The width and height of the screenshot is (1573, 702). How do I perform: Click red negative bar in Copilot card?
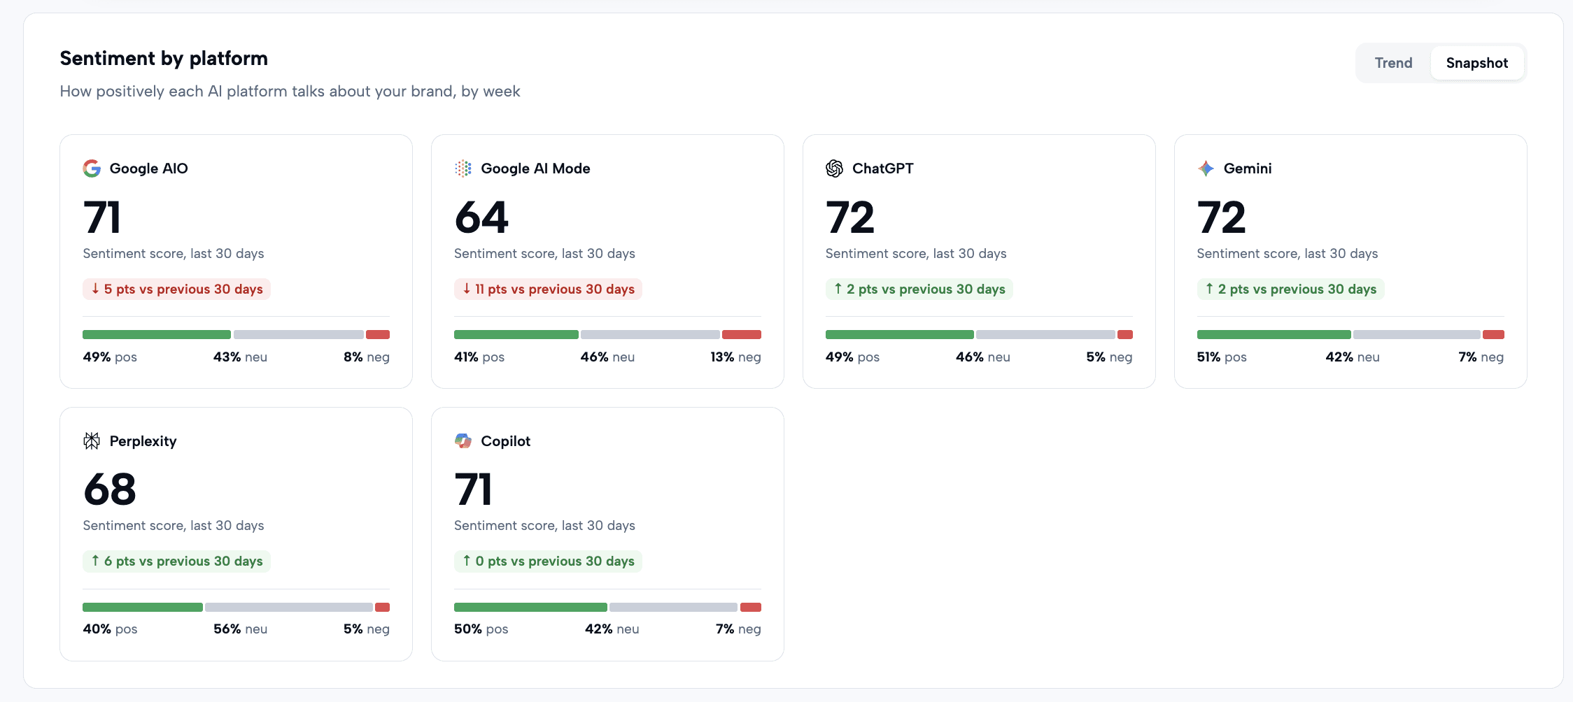tap(751, 607)
